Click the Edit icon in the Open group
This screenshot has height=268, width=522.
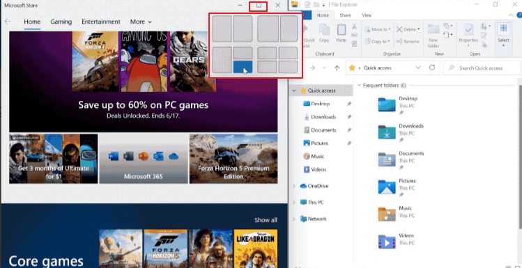[484, 36]
